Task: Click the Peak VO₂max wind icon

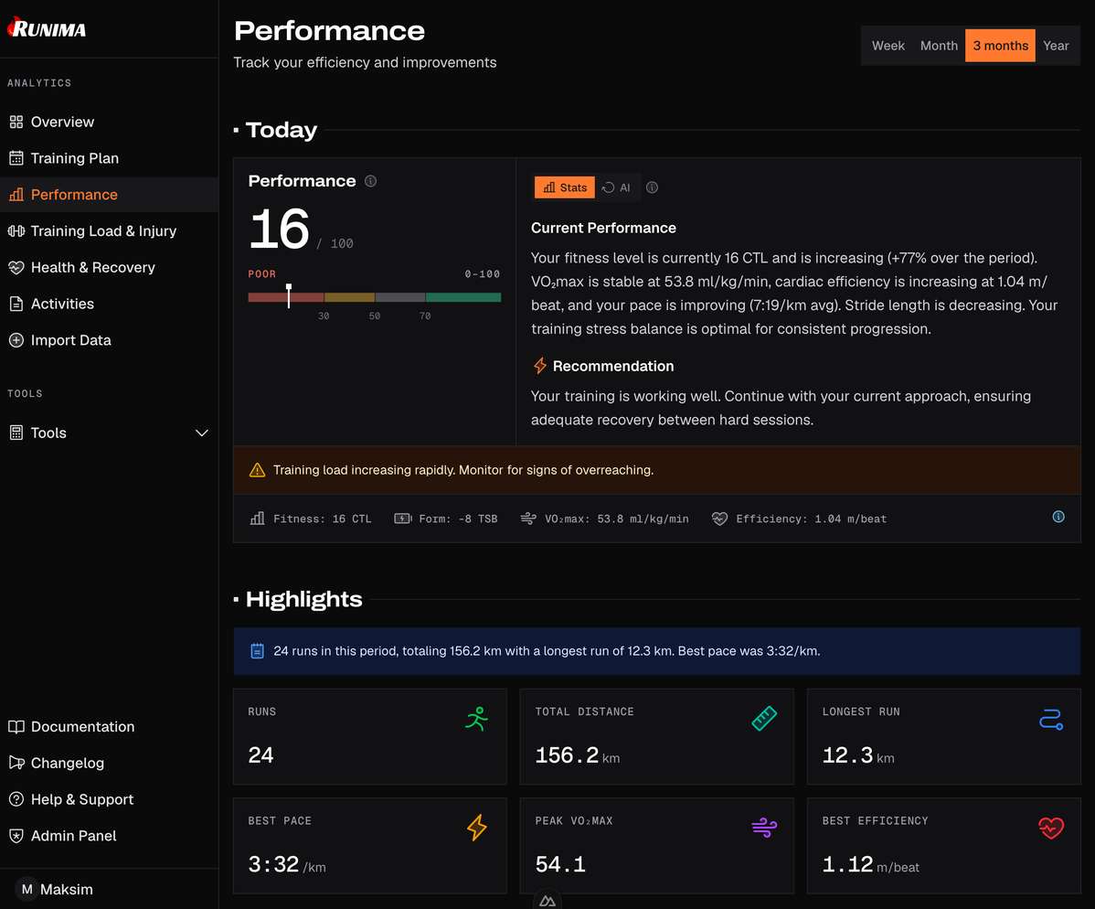Action: (764, 828)
